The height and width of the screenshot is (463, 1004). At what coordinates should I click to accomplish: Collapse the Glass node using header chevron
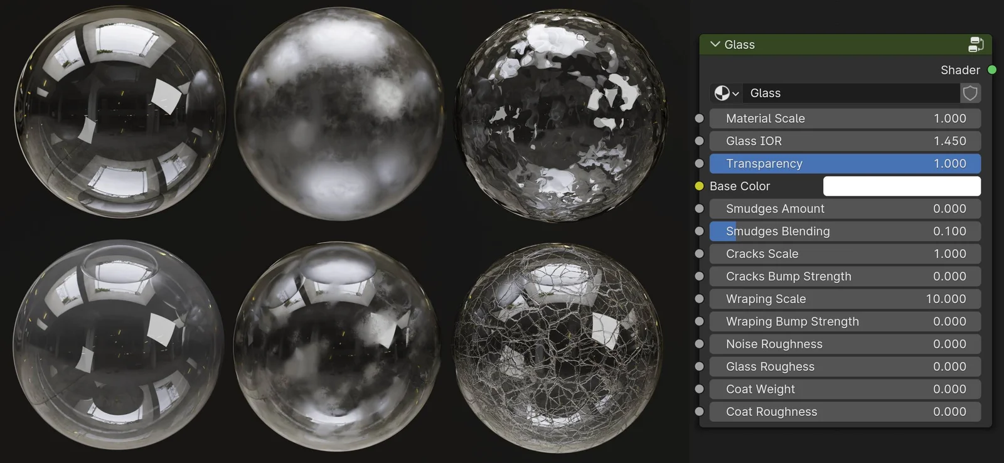[715, 45]
